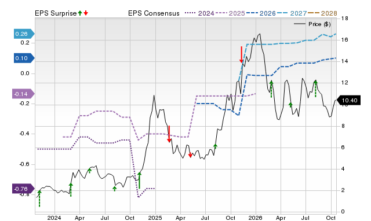Click the short red surprise arrow of mid 2025
Screen dimensions: 371x221
(x=190, y=155)
